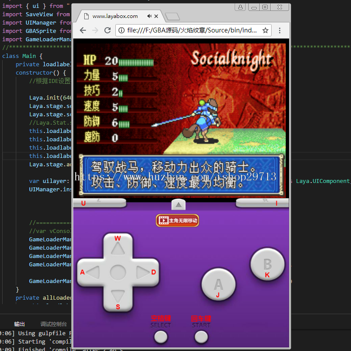Switch to 调试控制台 tab in editor
351x351 pixels.
click(54, 324)
